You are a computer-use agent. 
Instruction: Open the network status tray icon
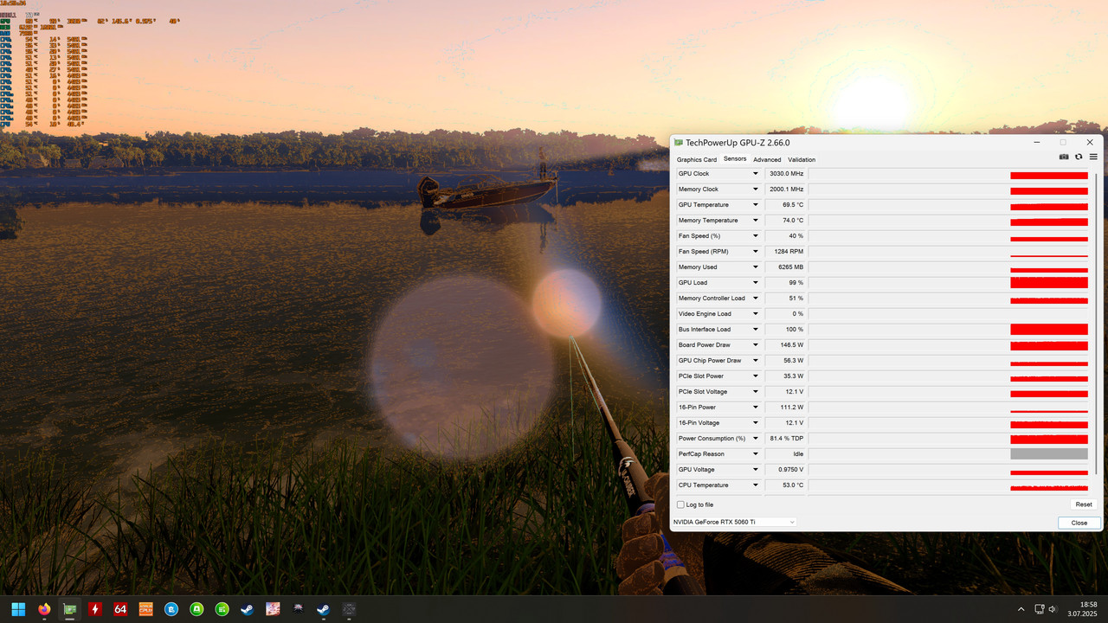(1040, 609)
